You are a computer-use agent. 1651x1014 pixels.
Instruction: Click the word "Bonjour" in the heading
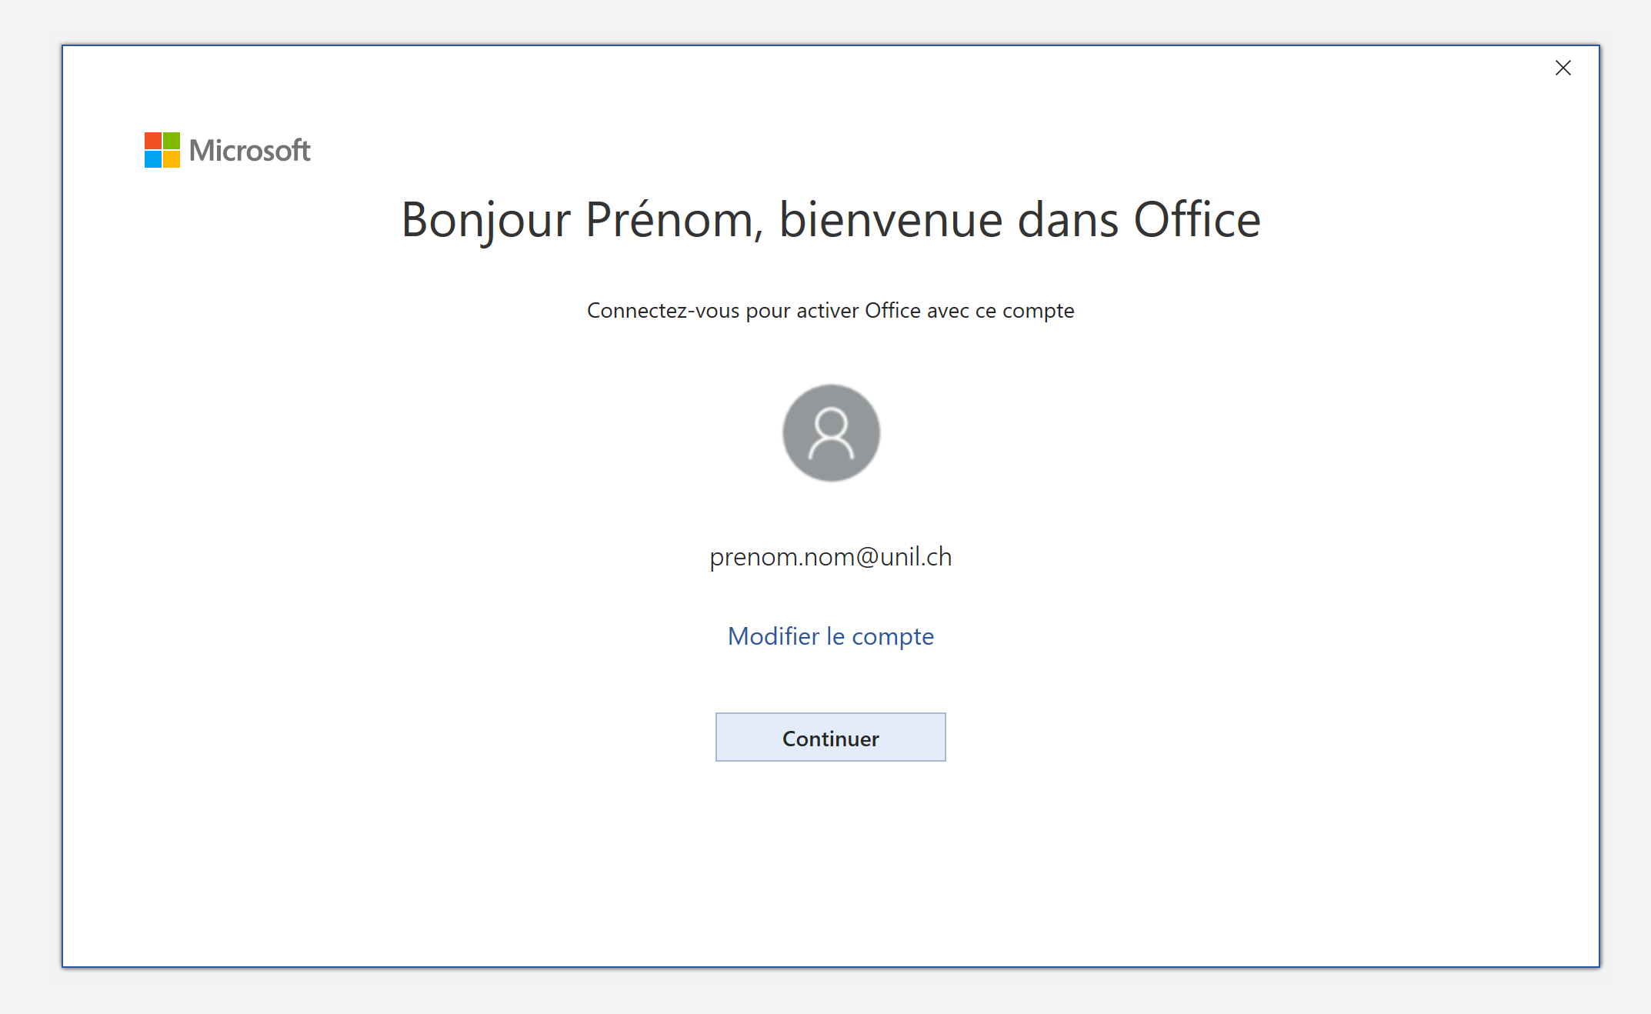485,221
